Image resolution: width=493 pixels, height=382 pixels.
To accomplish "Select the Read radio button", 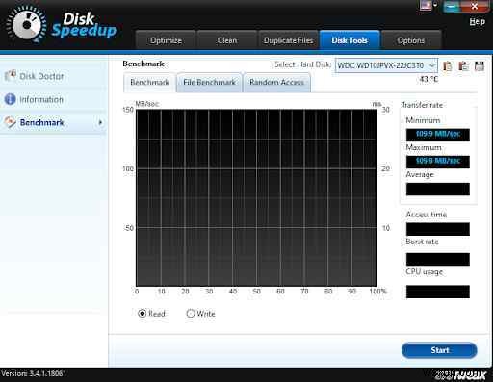I will pyautogui.click(x=142, y=313).
